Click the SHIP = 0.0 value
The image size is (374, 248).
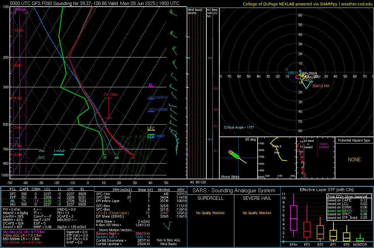coord(74,242)
